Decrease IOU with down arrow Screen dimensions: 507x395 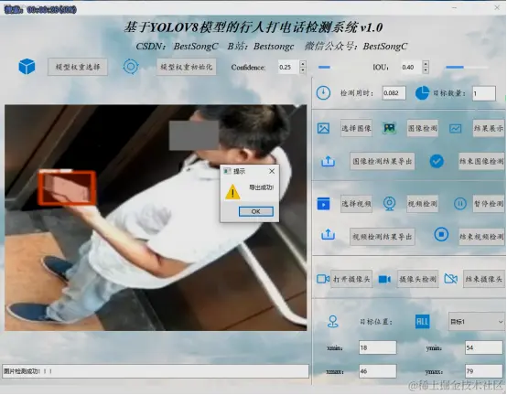pos(426,70)
